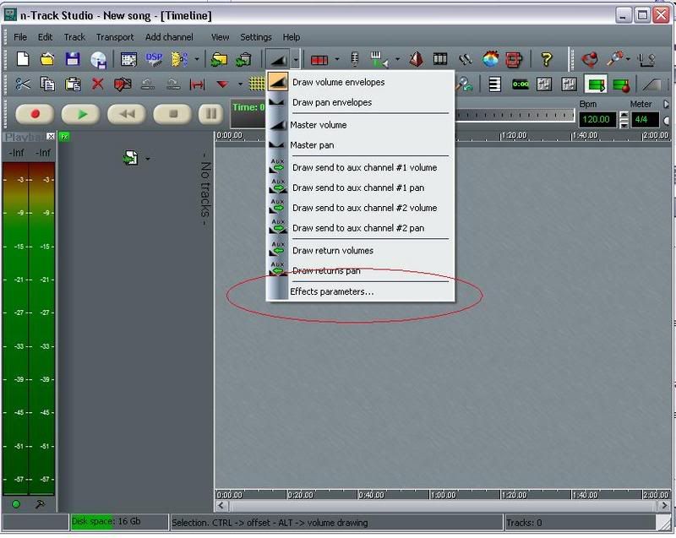Click the 'Tracks: 0' status bar text

pyautogui.click(x=524, y=523)
